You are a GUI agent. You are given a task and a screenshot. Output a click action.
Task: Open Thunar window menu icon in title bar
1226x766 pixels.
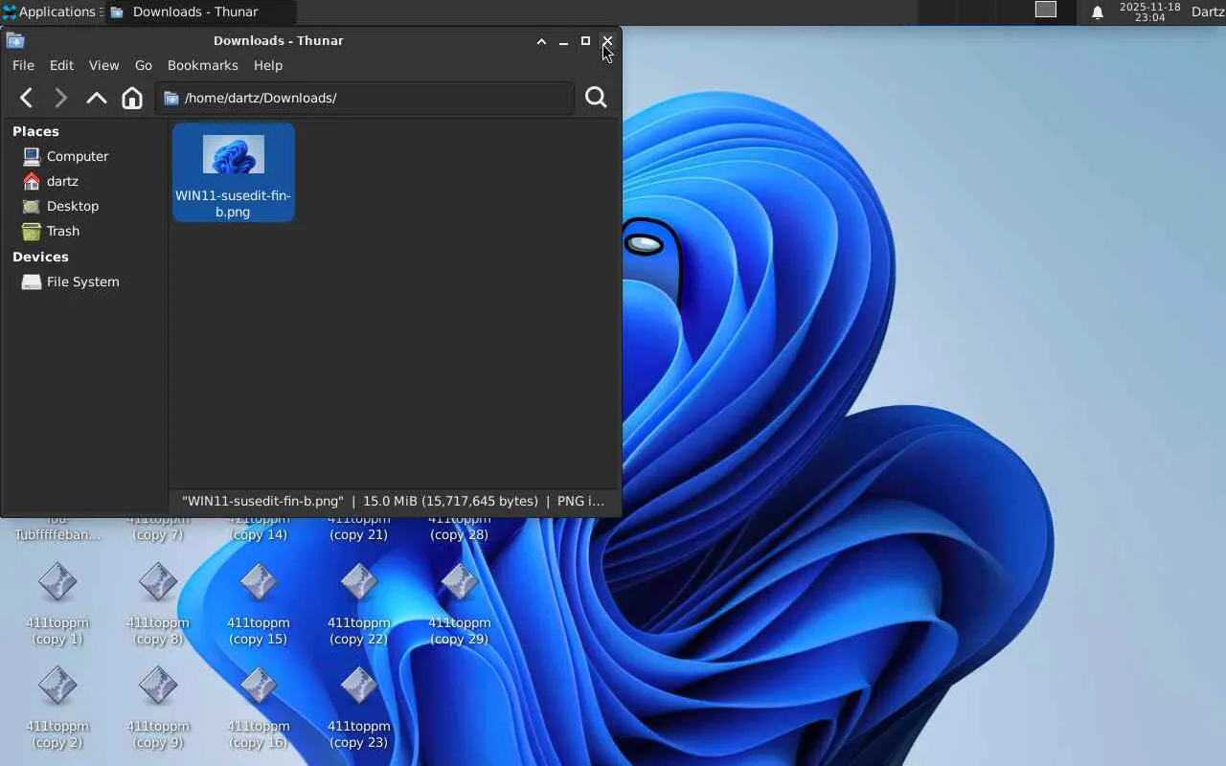click(x=15, y=40)
